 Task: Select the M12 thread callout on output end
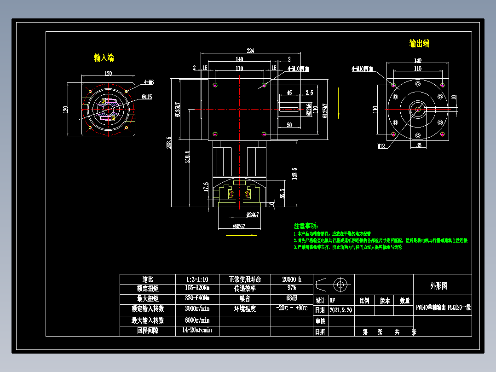pos(381,146)
